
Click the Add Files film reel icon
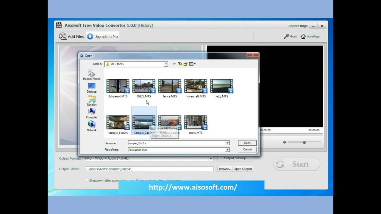tap(63, 36)
